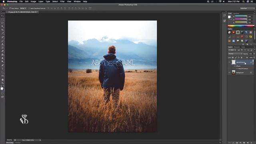Change screen mode icon in toolbox
The image size is (256, 144).
[2, 97]
